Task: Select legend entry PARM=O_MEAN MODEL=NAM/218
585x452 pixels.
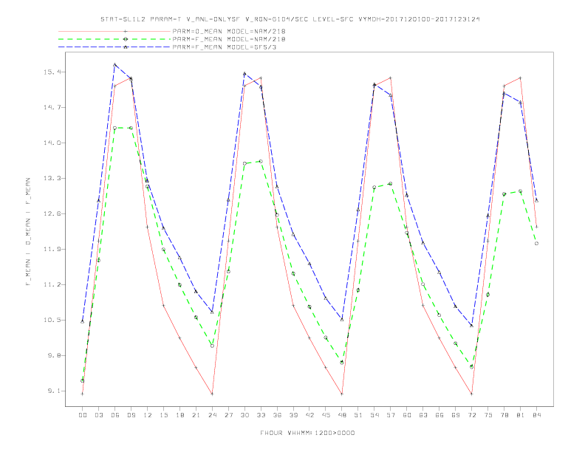Action: (229, 31)
